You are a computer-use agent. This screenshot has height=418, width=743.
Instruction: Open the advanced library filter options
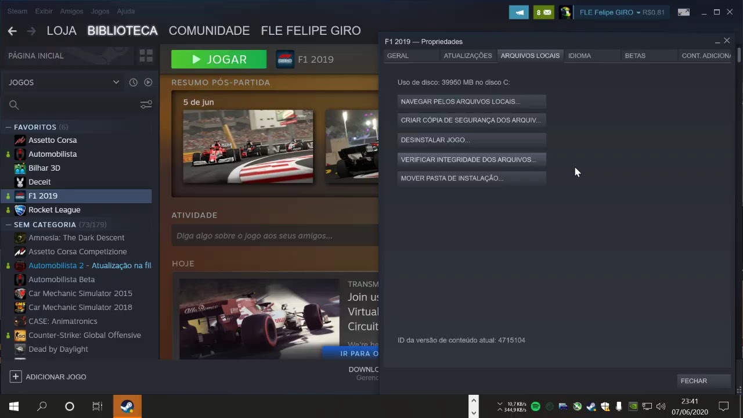[146, 105]
